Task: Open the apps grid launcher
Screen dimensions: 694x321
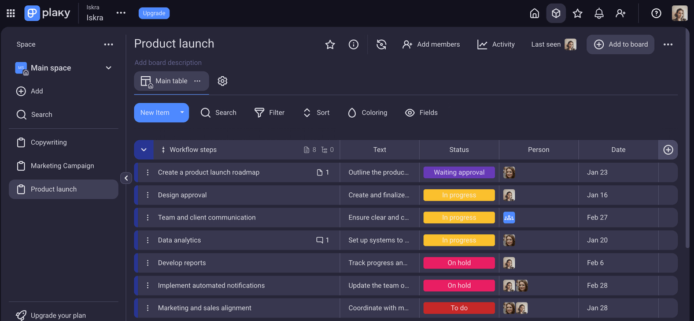Action: tap(10, 13)
